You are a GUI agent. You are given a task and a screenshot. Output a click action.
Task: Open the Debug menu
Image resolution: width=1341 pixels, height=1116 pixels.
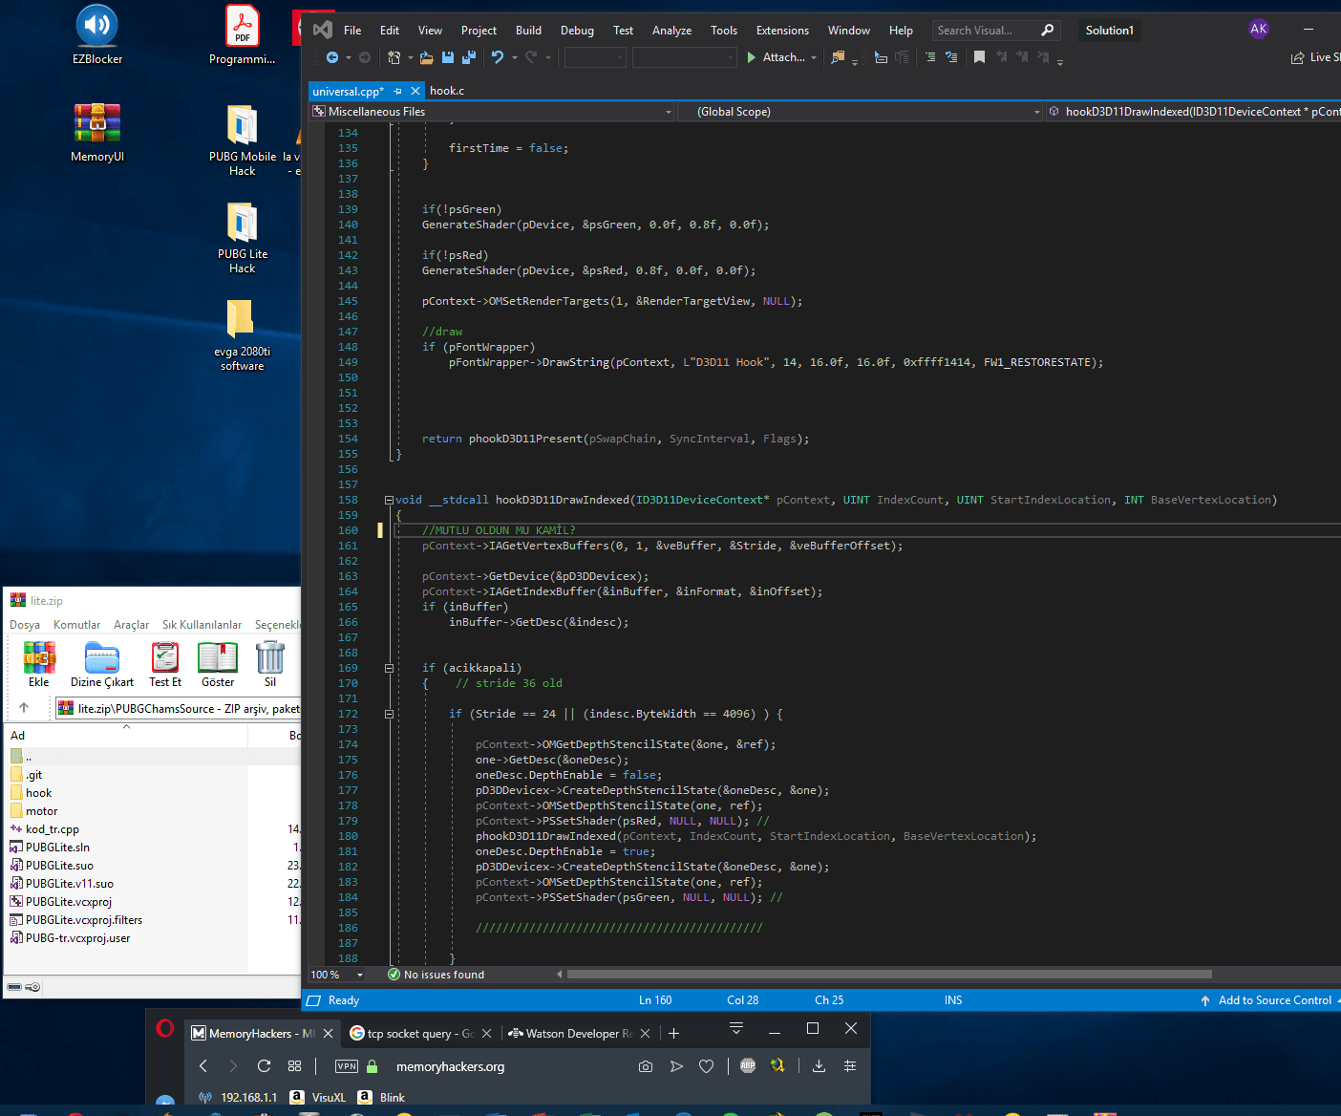click(577, 31)
